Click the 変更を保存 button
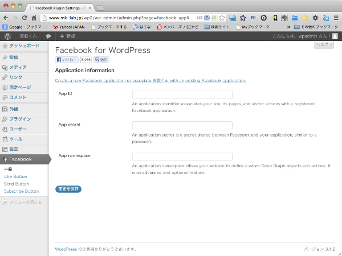The width and height of the screenshot is (342, 256). pyautogui.click(x=68, y=189)
